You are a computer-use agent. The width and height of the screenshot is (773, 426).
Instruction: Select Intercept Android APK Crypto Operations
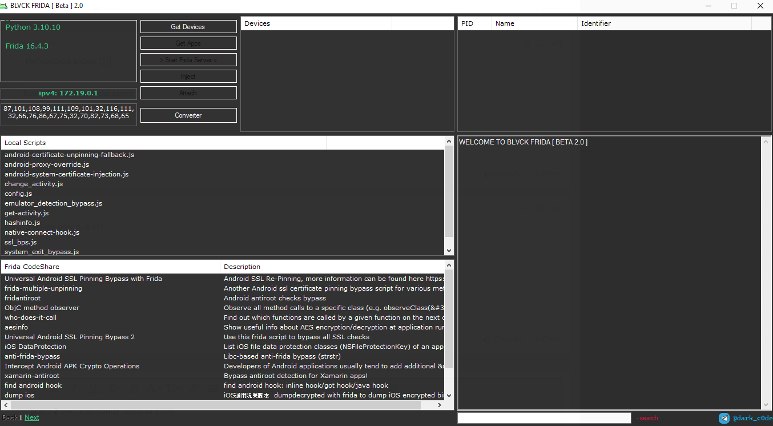point(72,366)
